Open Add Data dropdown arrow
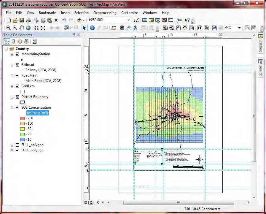 tap(84, 20)
